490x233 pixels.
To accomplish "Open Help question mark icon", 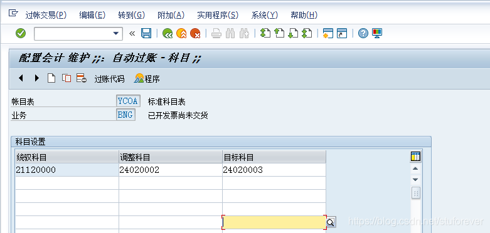I will click(363, 33).
